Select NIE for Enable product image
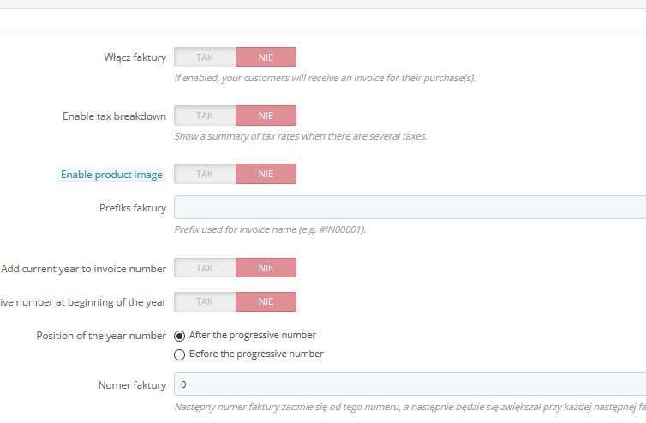Screen dimensions: 646x423 (x=266, y=174)
